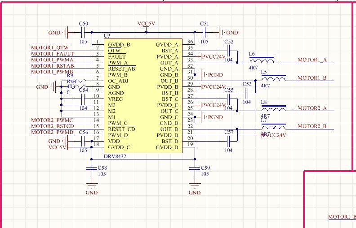Select the VREG pin name

click(x=116, y=99)
